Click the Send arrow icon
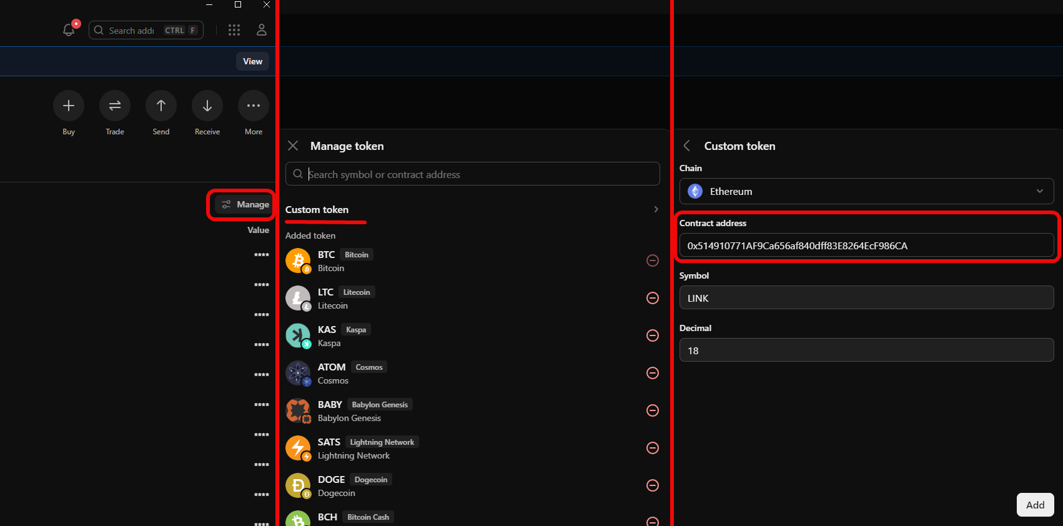 [x=161, y=106]
